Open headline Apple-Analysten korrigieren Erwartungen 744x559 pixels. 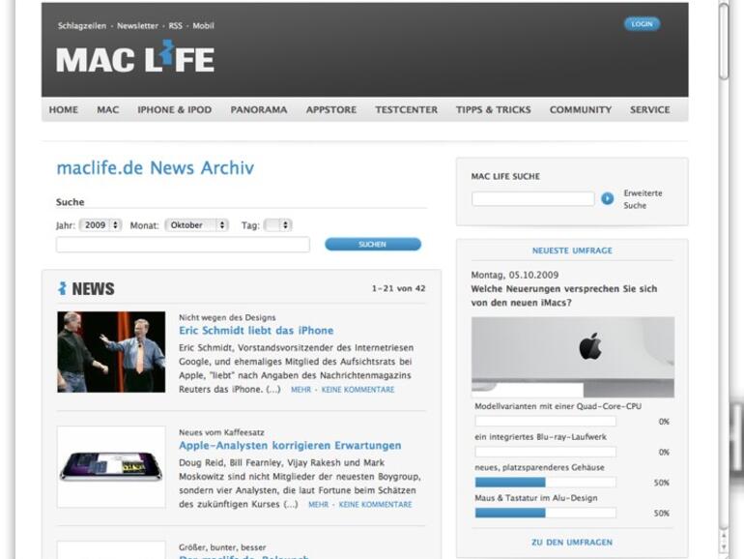[290, 445]
